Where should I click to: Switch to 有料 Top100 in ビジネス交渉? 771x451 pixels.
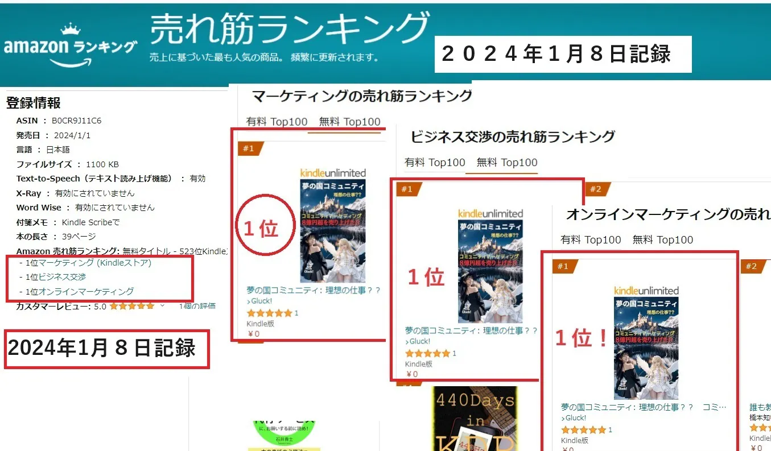click(435, 163)
